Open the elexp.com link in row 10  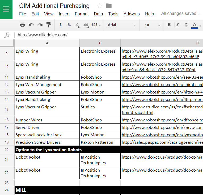[162, 67]
